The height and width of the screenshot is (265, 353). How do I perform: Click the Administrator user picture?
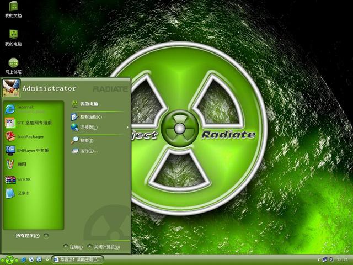[x=11, y=88]
